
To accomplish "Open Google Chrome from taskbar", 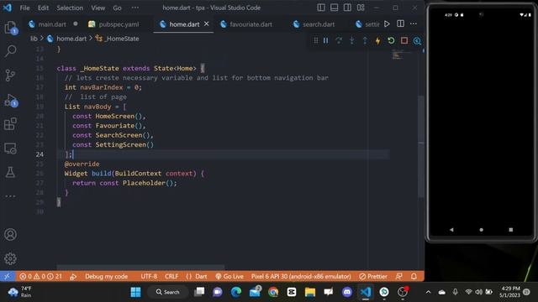I will pos(273,292).
